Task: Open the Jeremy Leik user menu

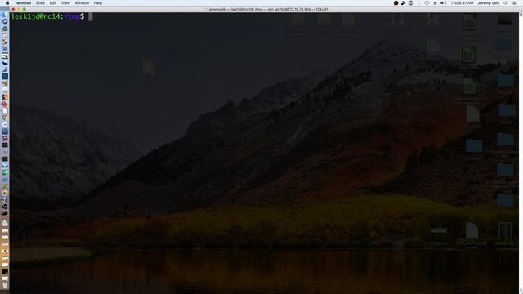Action: 489,3
